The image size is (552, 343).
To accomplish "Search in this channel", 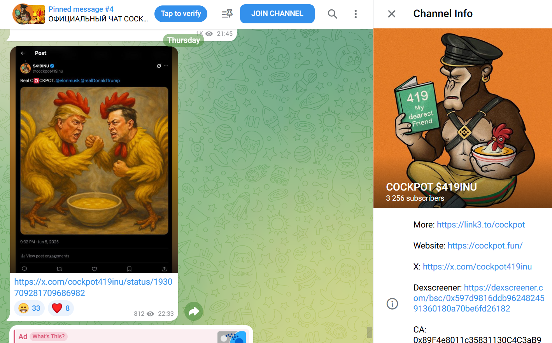I will (x=332, y=14).
